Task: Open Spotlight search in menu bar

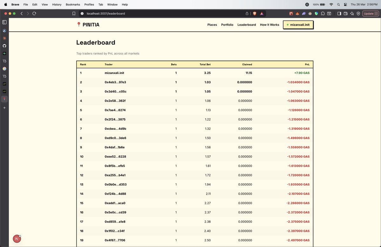Action: click(x=338, y=4)
